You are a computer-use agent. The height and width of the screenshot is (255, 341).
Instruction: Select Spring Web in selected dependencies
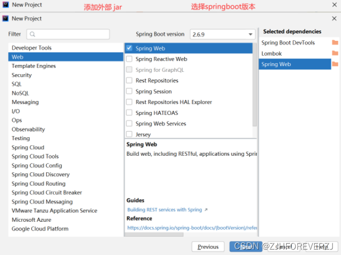coord(295,64)
